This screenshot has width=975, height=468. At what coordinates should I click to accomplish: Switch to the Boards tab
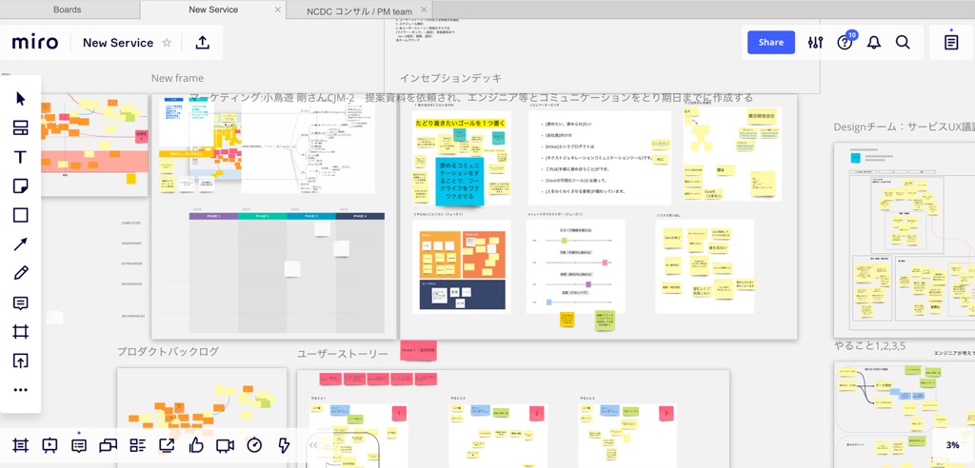pos(67,10)
